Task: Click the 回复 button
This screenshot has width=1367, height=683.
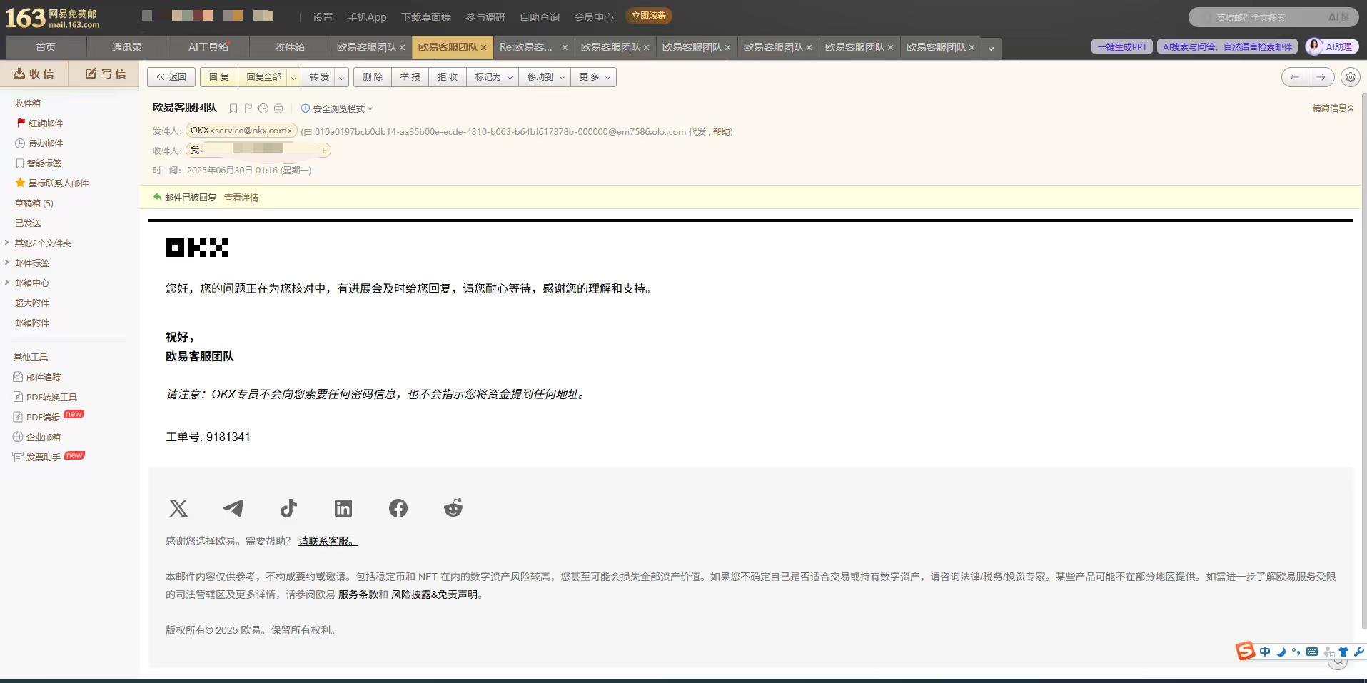Action: click(x=219, y=77)
